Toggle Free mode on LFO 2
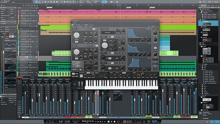Screen dimensions: 220x124 click(x=117, y=68)
